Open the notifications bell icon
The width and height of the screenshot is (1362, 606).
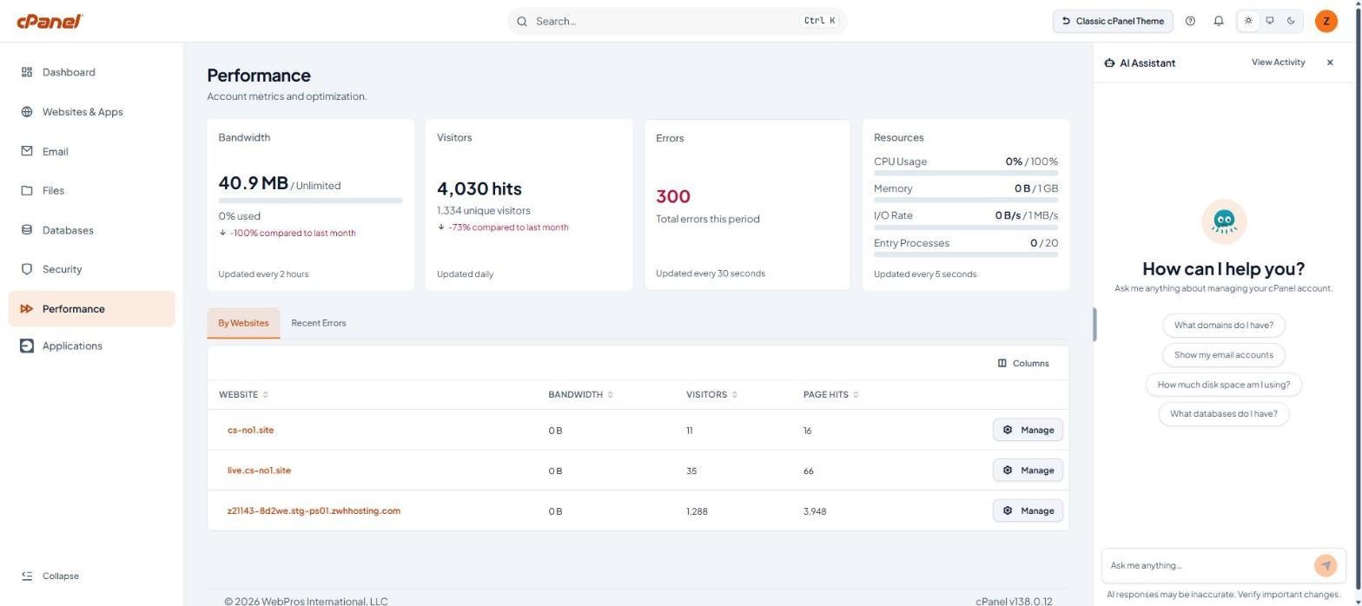pyautogui.click(x=1218, y=21)
